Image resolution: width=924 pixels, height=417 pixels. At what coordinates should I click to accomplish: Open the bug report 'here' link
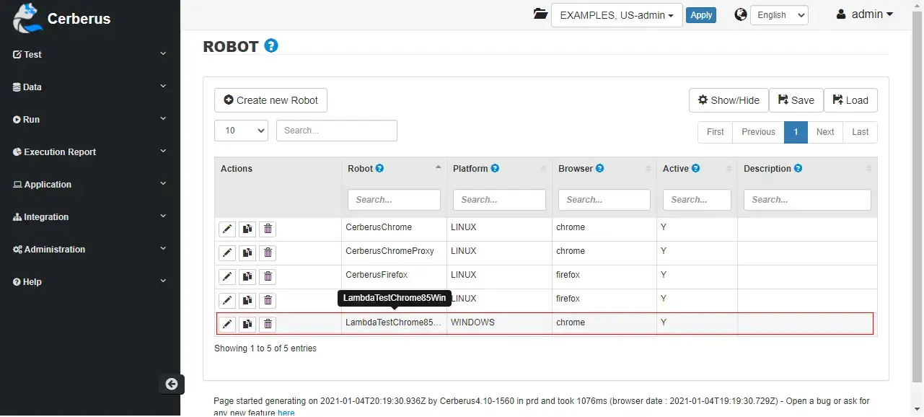[x=286, y=412]
